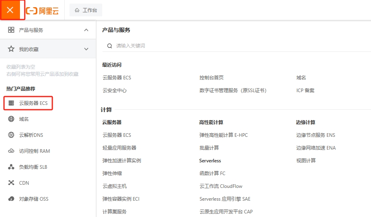
Task: Open 云服务器 ECS under 最近访问
Action: (117, 77)
